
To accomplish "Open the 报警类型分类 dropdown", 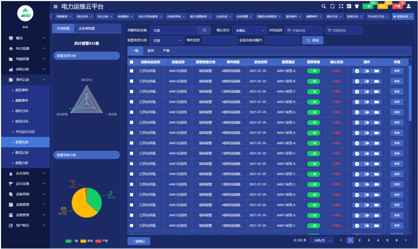I will click(x=167, y=41).
